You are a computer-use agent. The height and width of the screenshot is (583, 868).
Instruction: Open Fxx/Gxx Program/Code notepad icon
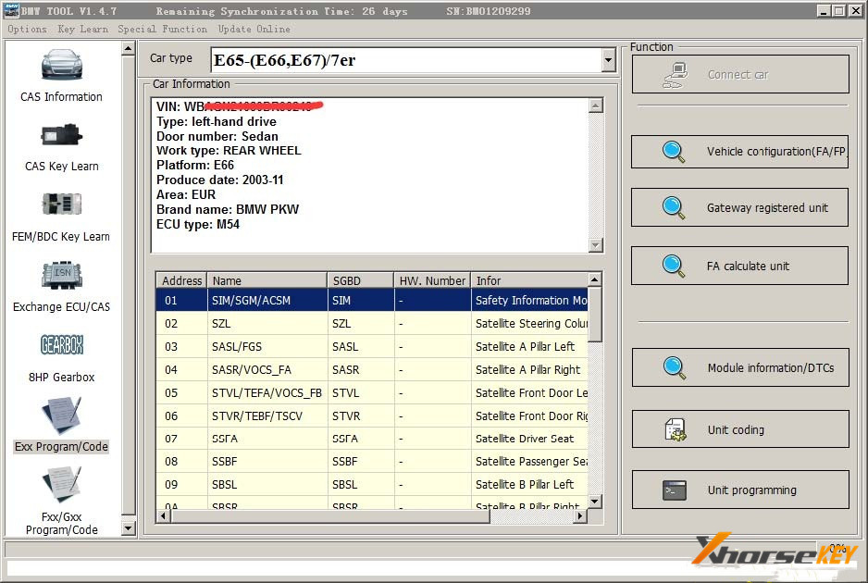pyautogui.click(x=61, y=485)
